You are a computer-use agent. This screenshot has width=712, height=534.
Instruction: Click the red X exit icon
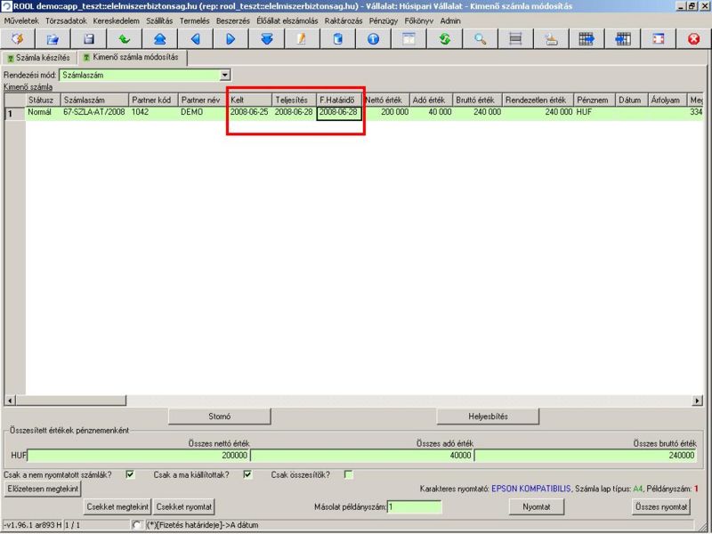pyautogui.click(x=693, y=39)
